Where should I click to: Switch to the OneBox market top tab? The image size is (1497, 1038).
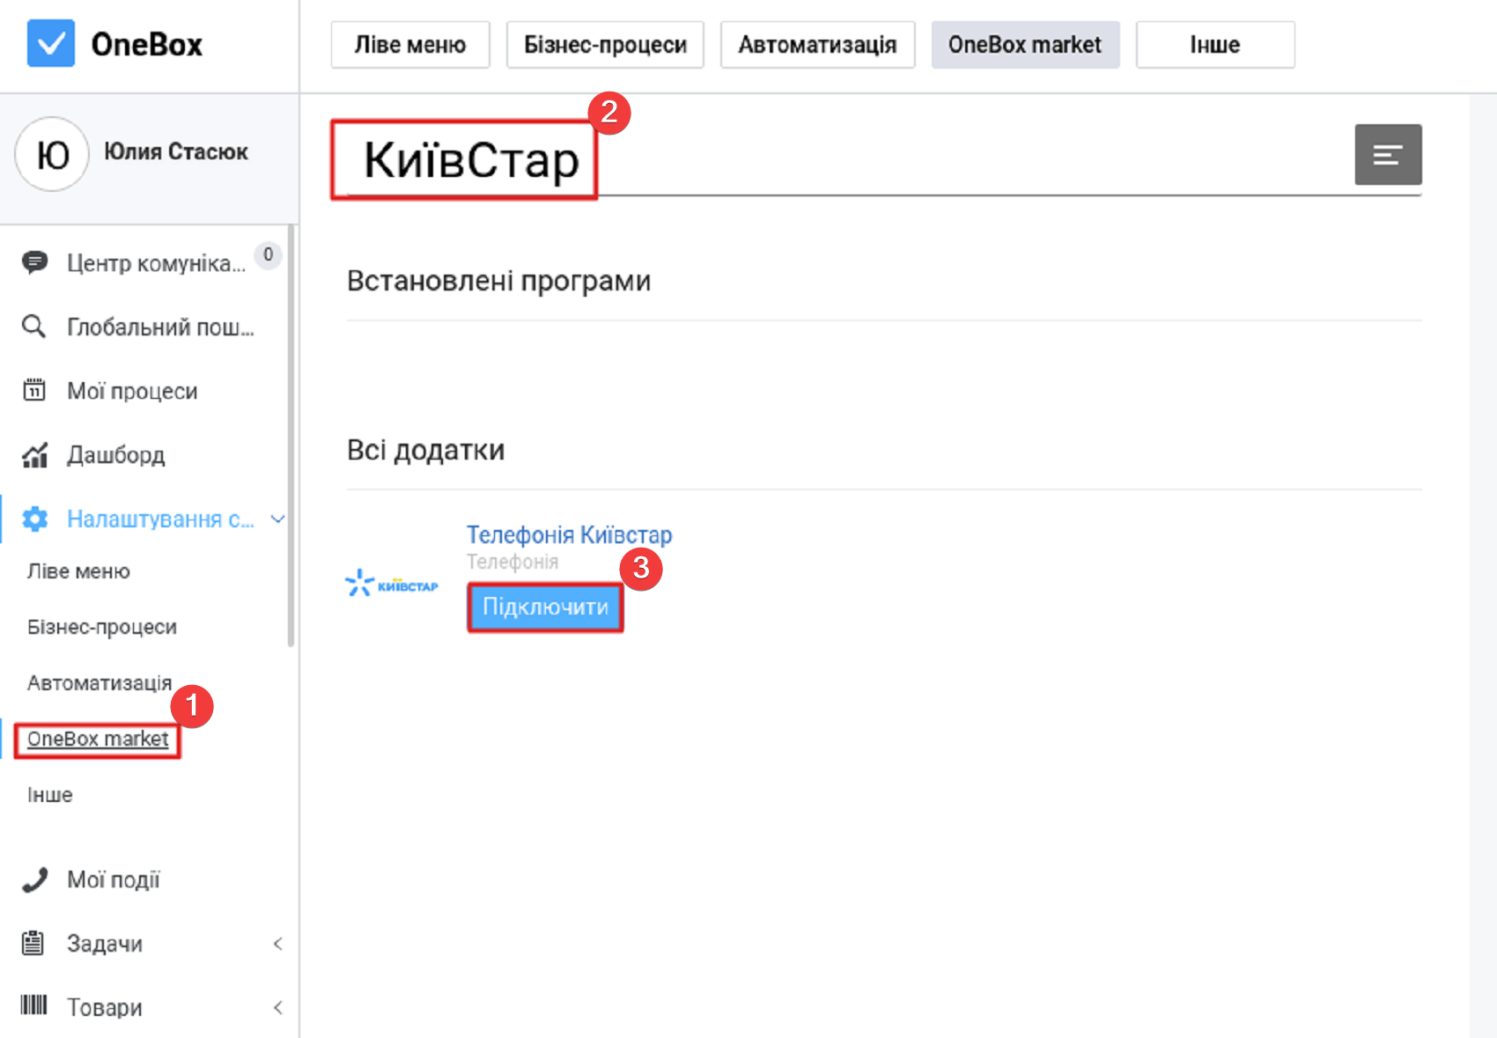1024,44
